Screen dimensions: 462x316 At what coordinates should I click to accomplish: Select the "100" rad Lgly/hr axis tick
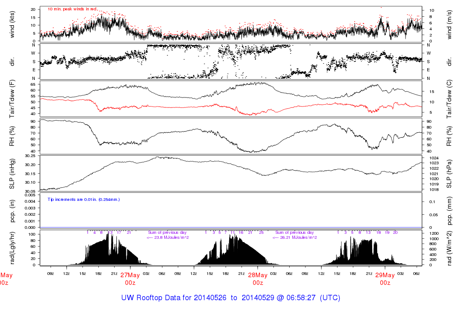coord(32,234)
